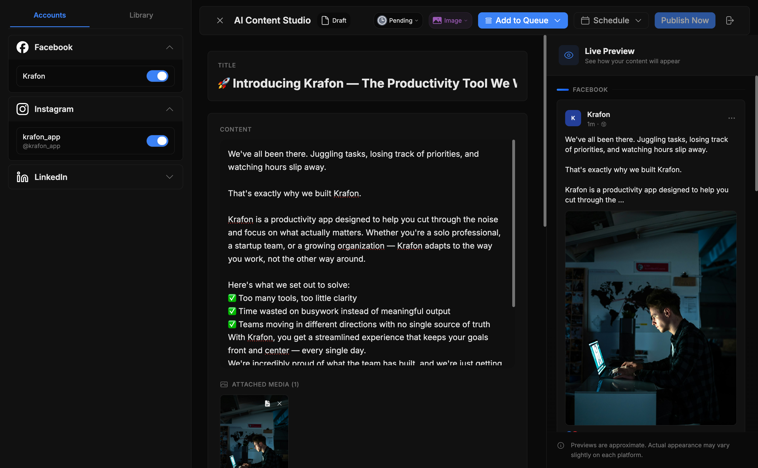Open the Schedule dropdown arrow
Screen dimensions: 758x468
(638, 20)
